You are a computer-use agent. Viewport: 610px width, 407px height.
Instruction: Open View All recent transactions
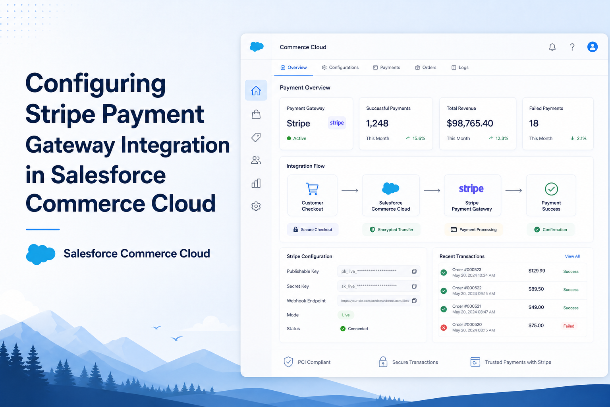tap(572, 256)
